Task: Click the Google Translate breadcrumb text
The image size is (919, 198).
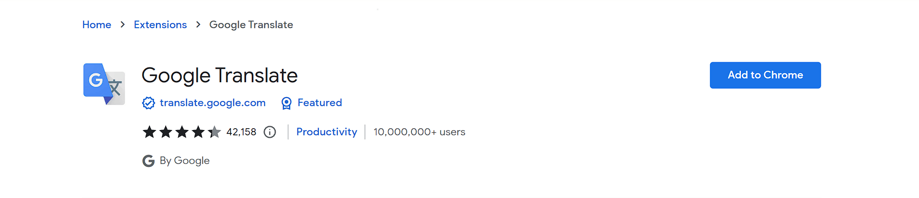Action: pos(251,25)
